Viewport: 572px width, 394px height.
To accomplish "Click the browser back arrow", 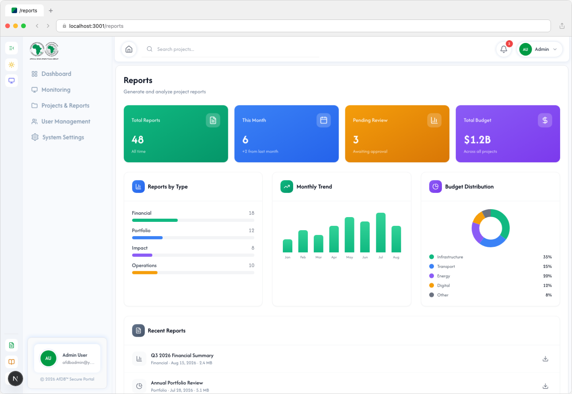I will pos(37,26).
